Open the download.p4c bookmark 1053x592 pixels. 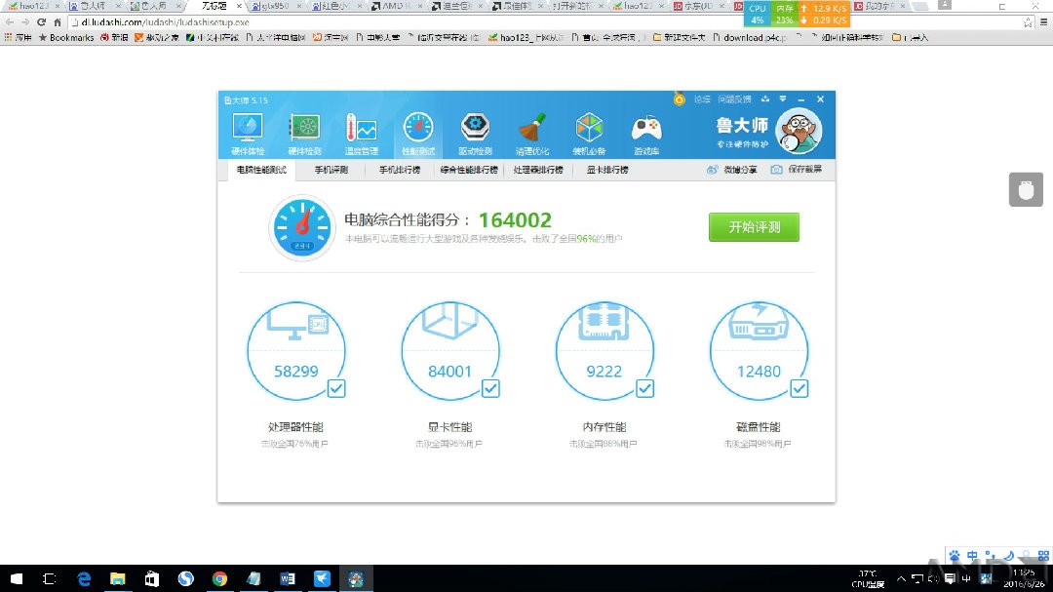750,38
